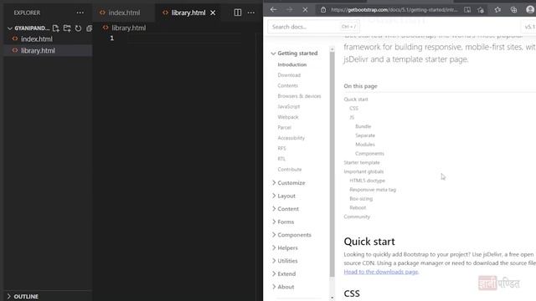The height and width of the screenshot is (301, 536).
Task: Open Explorer more actions ellipsis
Action: click(80, 13)
